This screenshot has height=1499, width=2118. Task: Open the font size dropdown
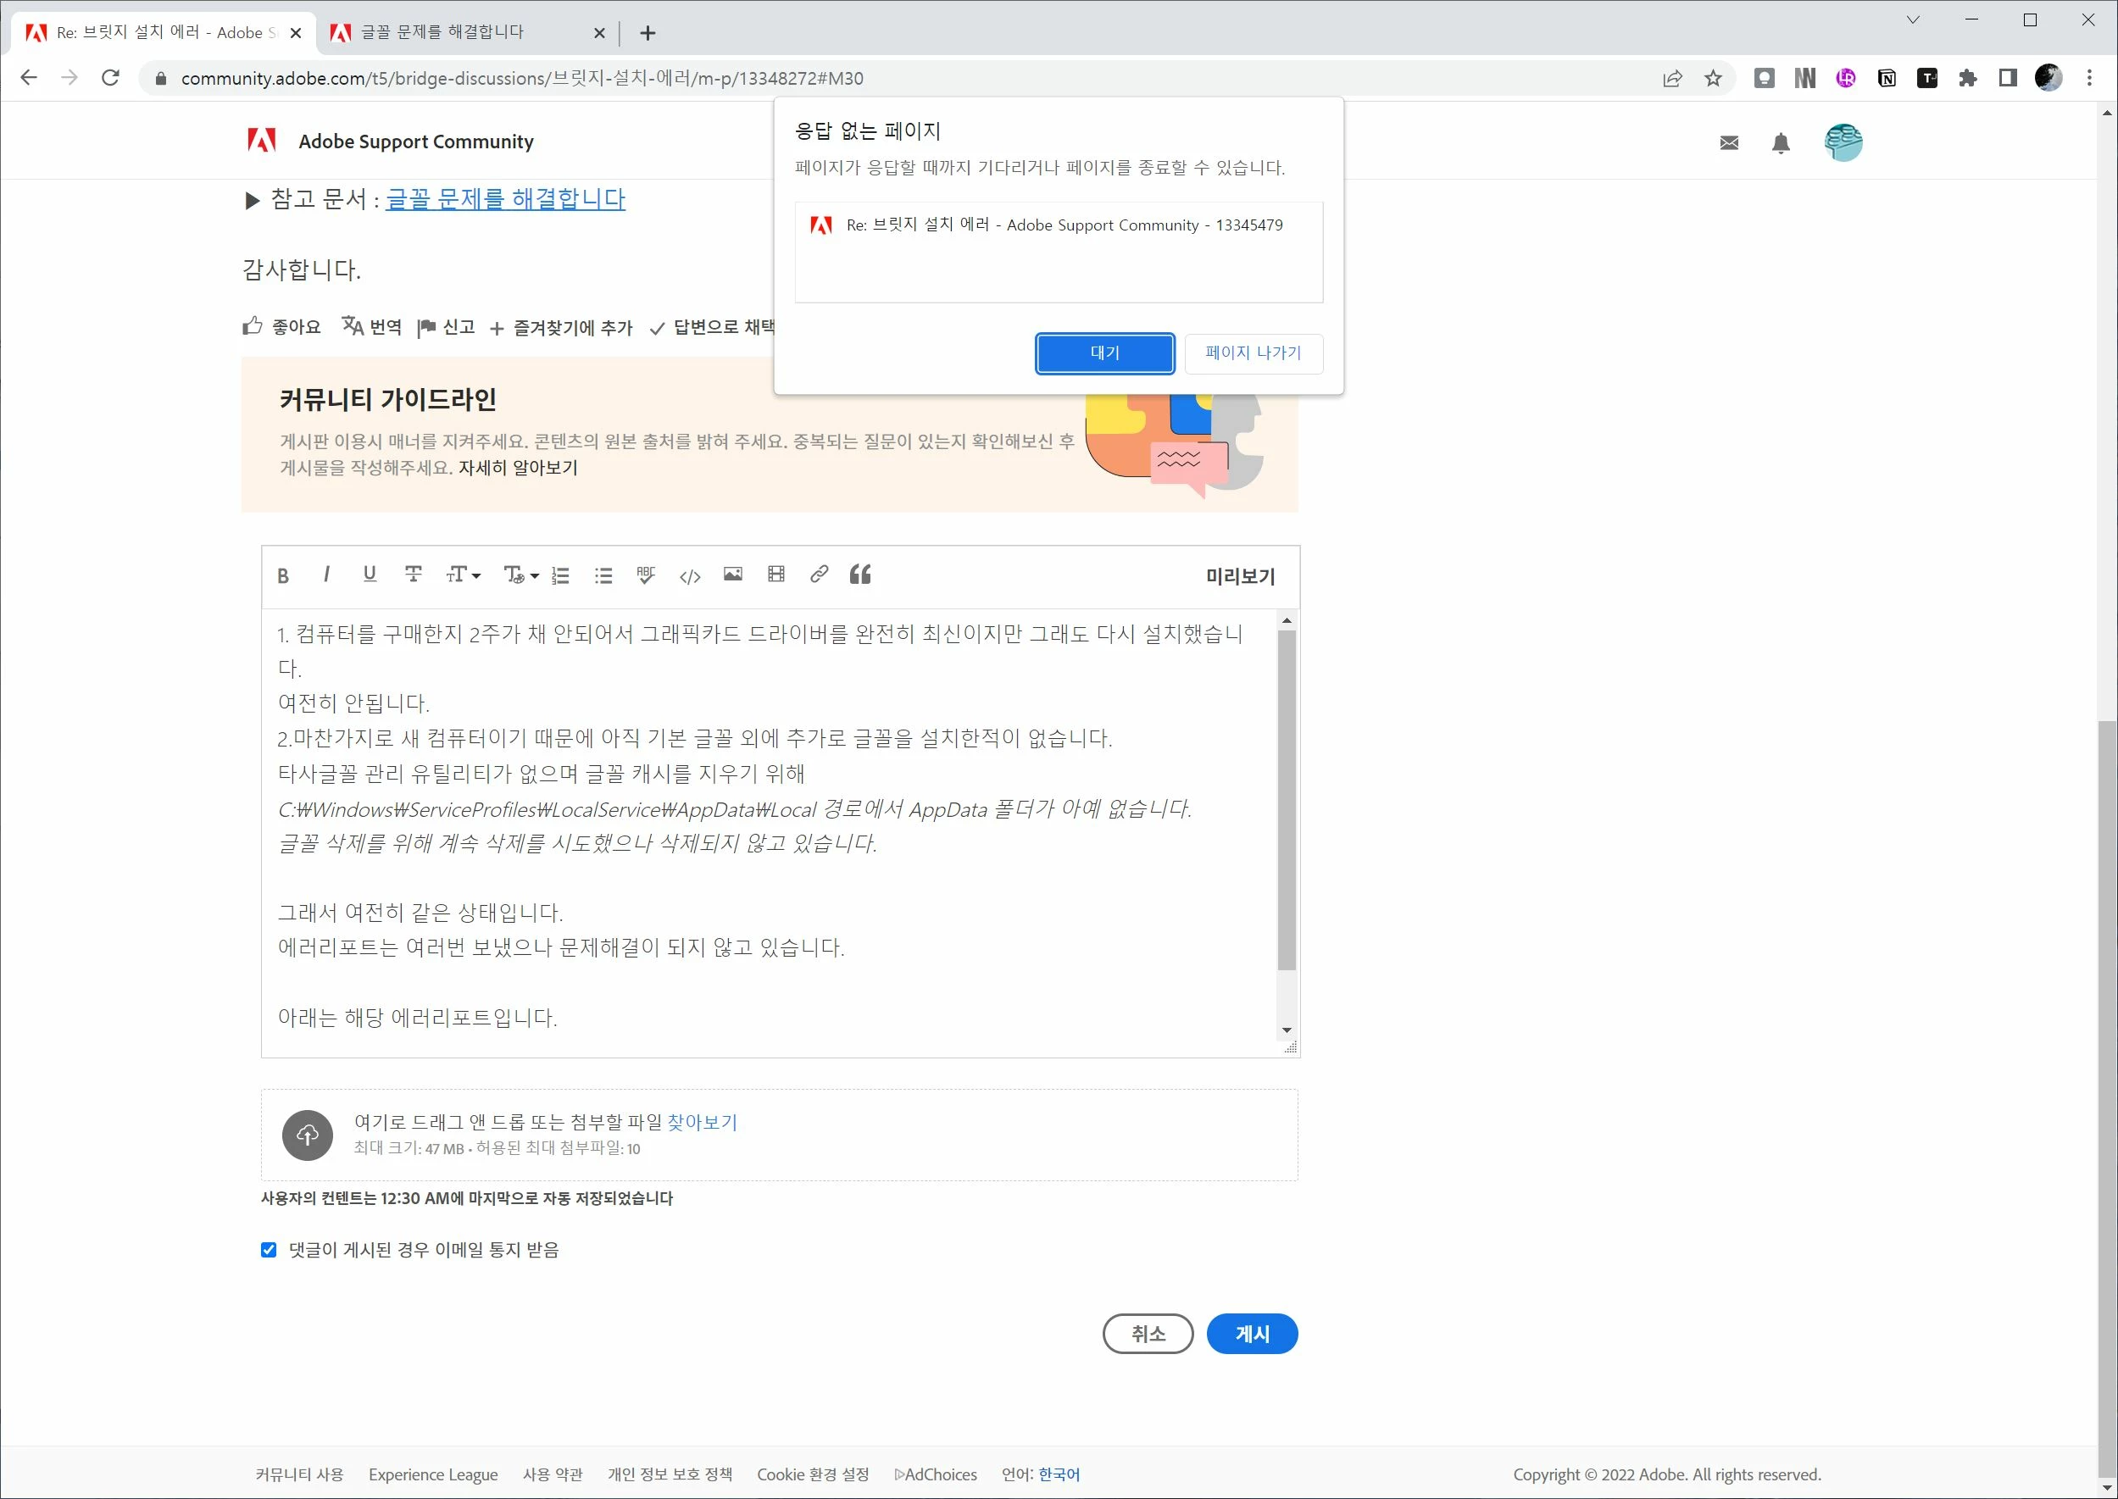tap(463, 575)
